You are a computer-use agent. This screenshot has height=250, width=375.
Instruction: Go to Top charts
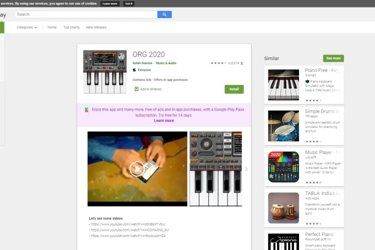[71, 27]
